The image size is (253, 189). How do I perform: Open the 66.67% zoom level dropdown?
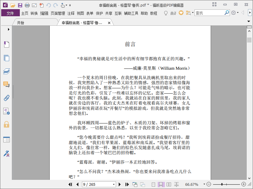(204, 184)
